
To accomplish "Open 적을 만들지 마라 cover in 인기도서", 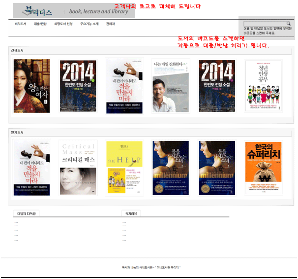I will click(32, 168).
